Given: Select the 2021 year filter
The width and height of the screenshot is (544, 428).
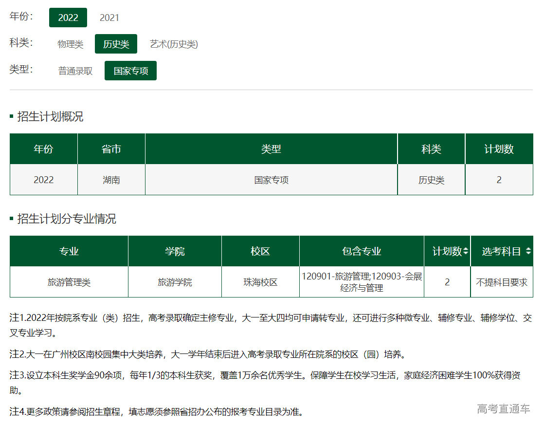Looking at the screenshot, I should coord(110,18).
